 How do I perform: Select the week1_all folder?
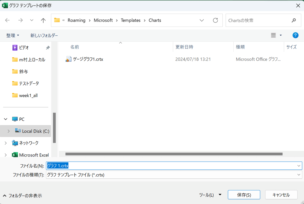pos(25,96)
